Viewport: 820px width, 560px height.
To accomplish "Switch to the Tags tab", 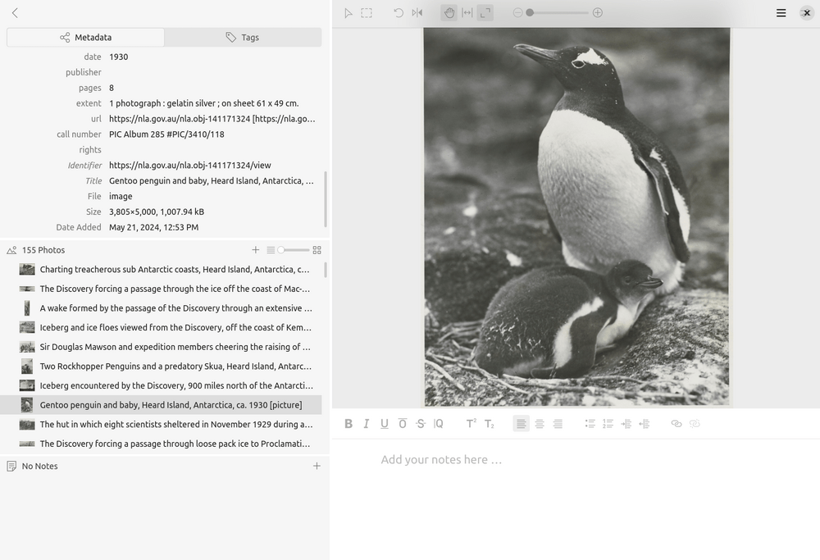I will [x=243, y=37].
